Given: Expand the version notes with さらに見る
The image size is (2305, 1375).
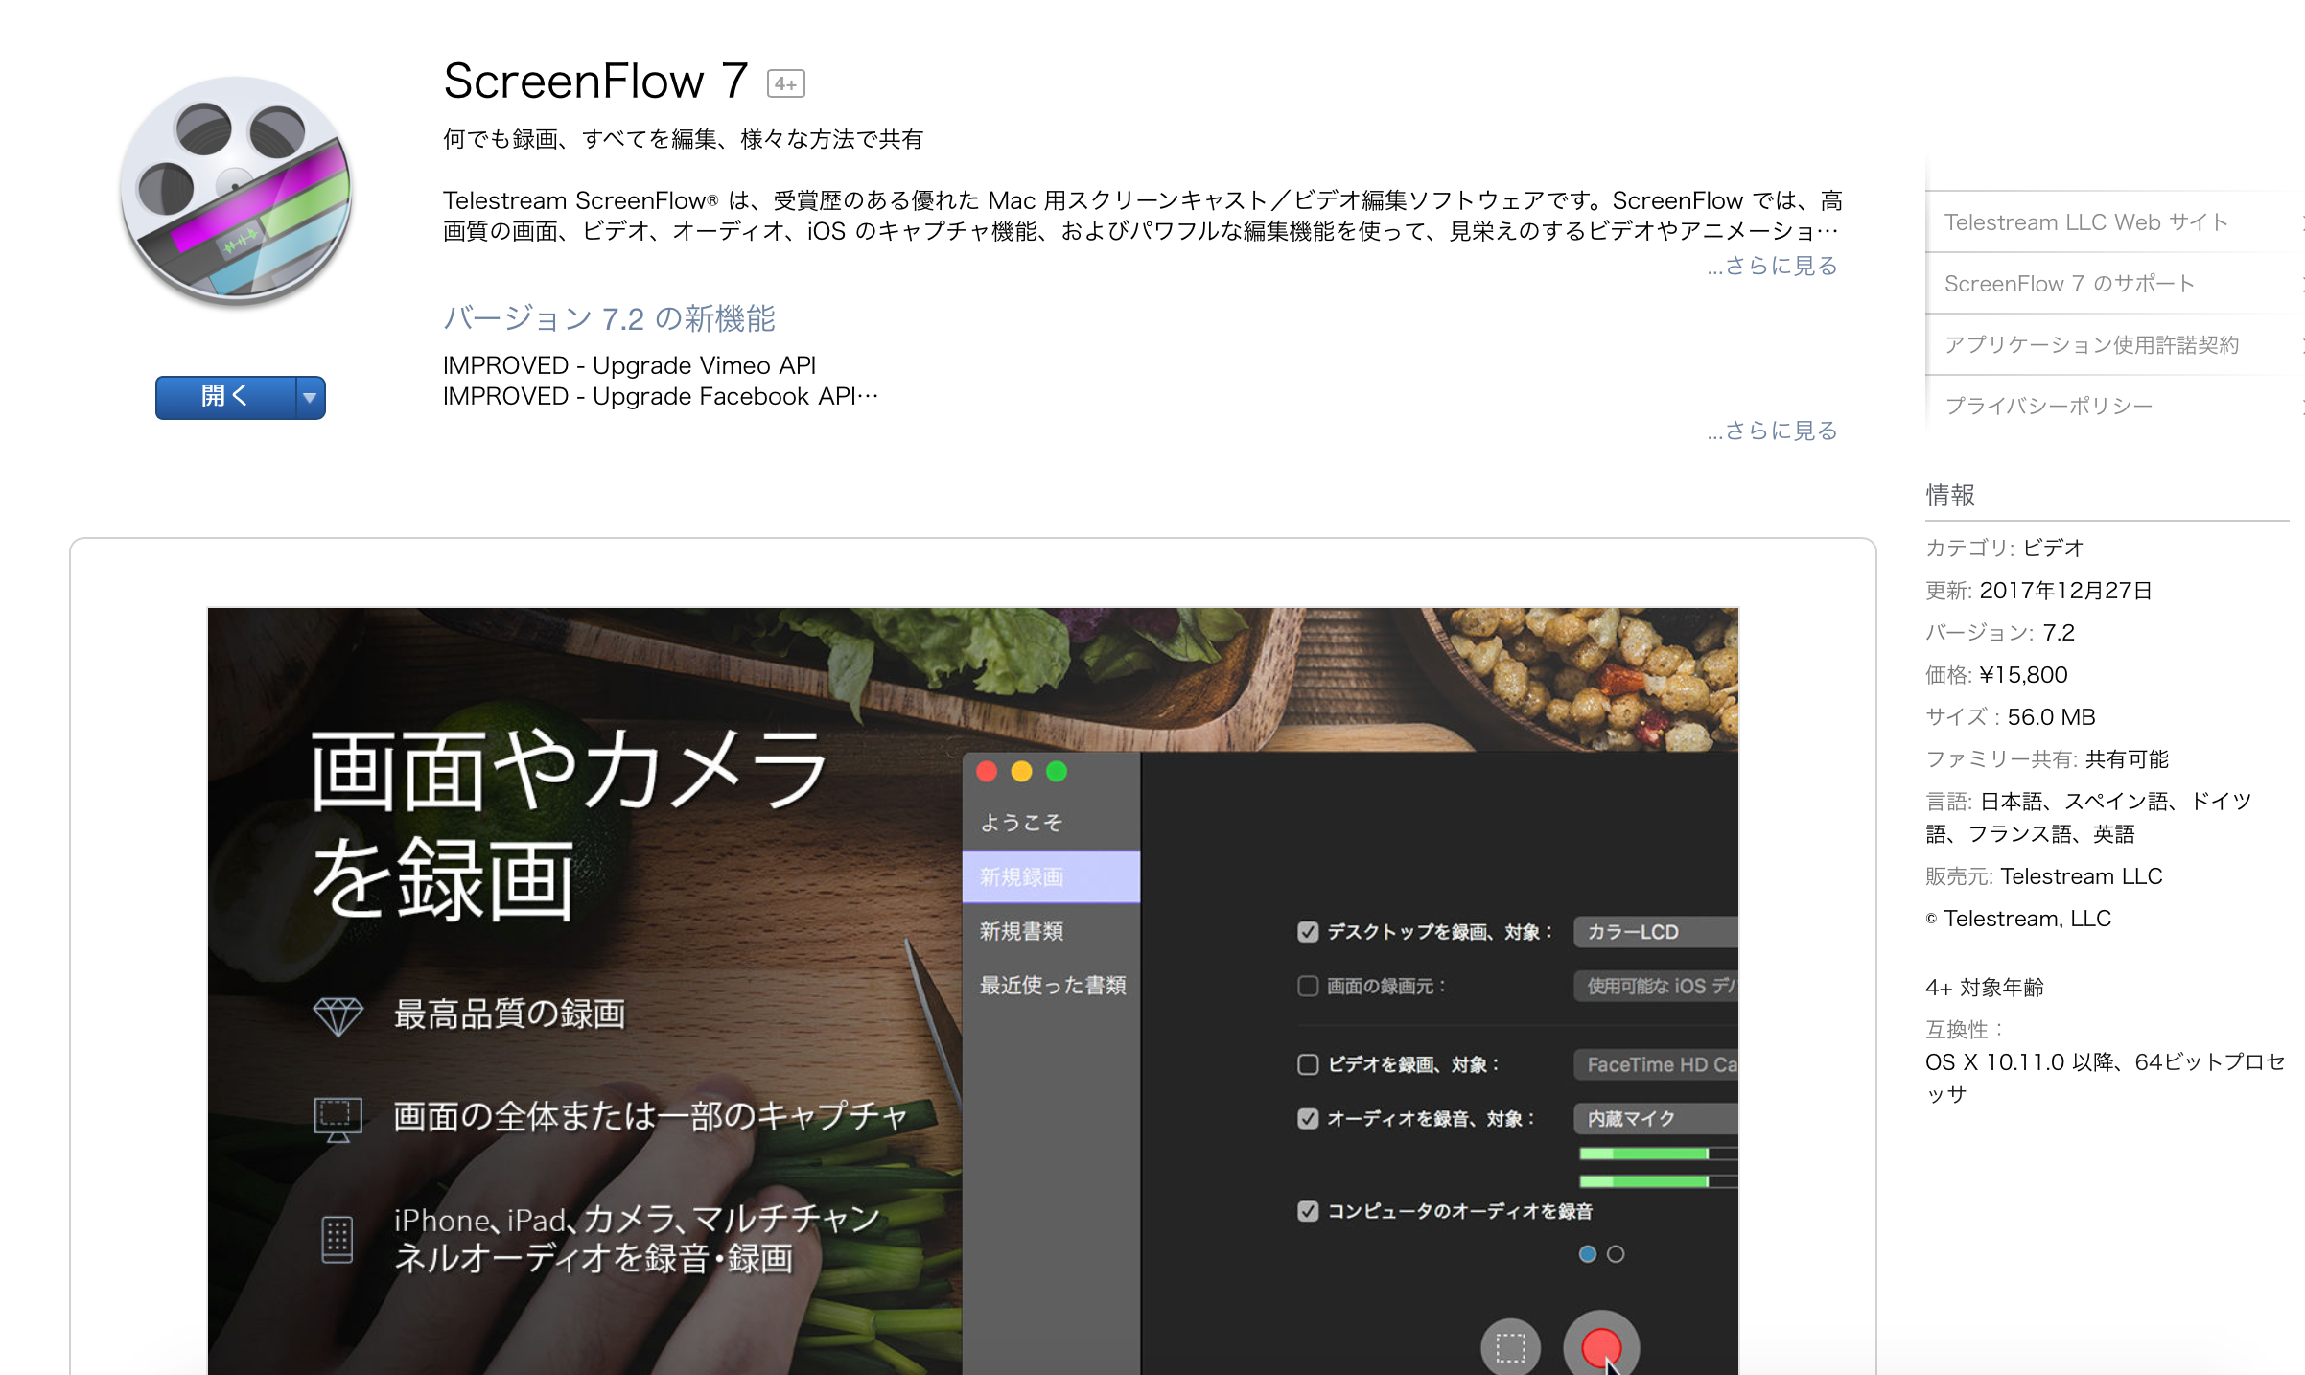Looking at the screenshot, I should [1772, 431].
